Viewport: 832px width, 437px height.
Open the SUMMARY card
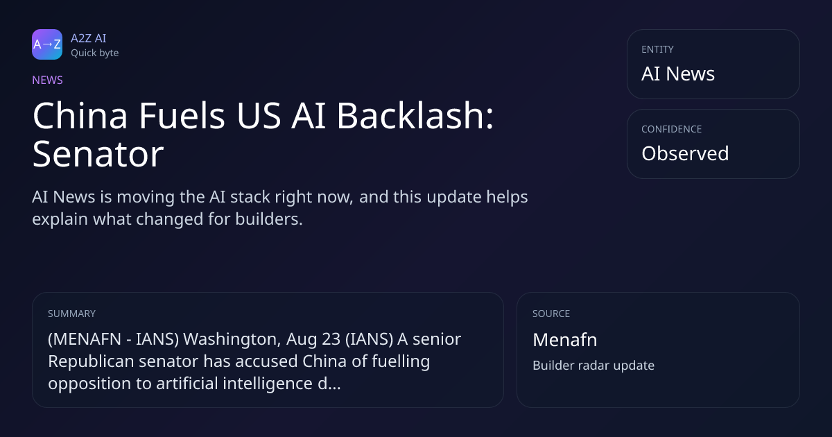click(x=268, y=350)
